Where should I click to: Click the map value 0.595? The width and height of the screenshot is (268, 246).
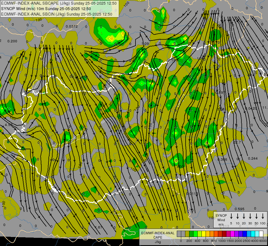pos(240,209)
